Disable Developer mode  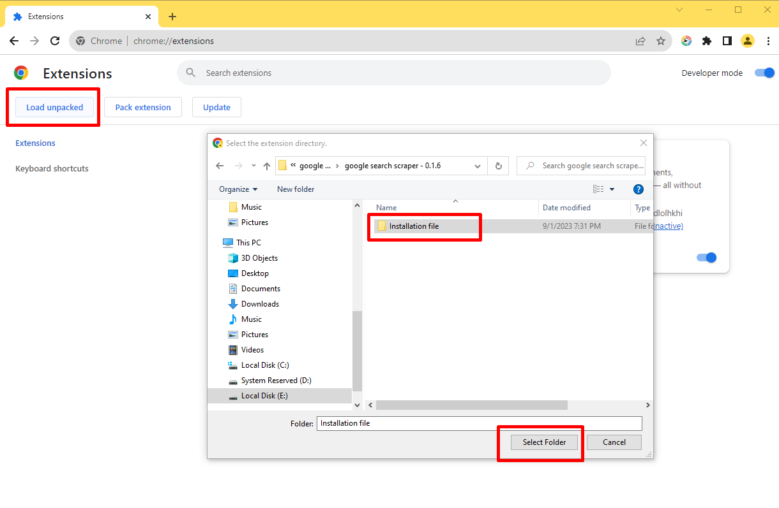click(764, 73)
